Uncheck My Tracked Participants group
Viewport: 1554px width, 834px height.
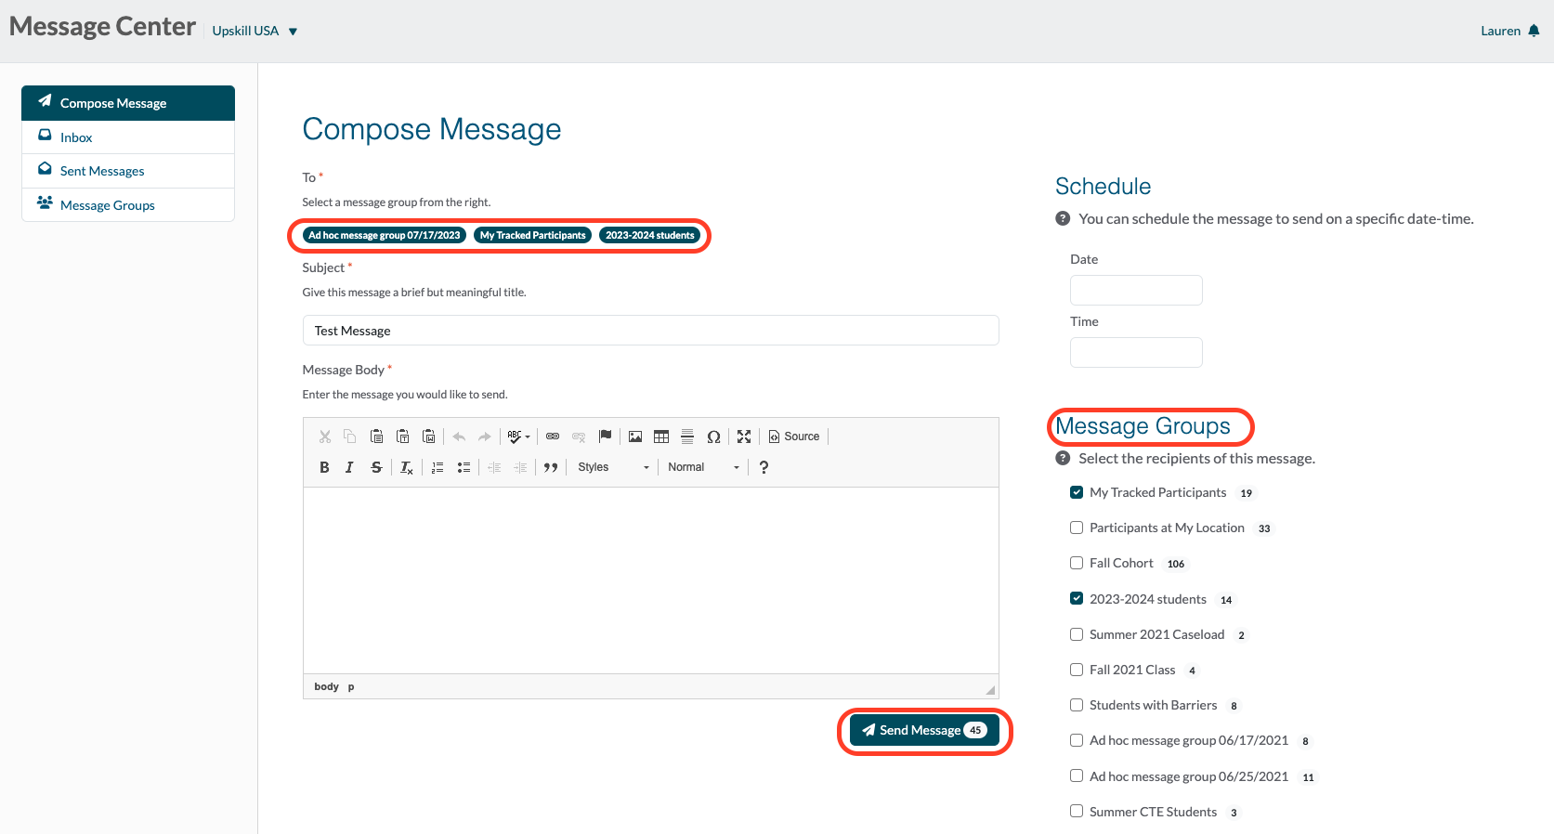point(1077,492)
